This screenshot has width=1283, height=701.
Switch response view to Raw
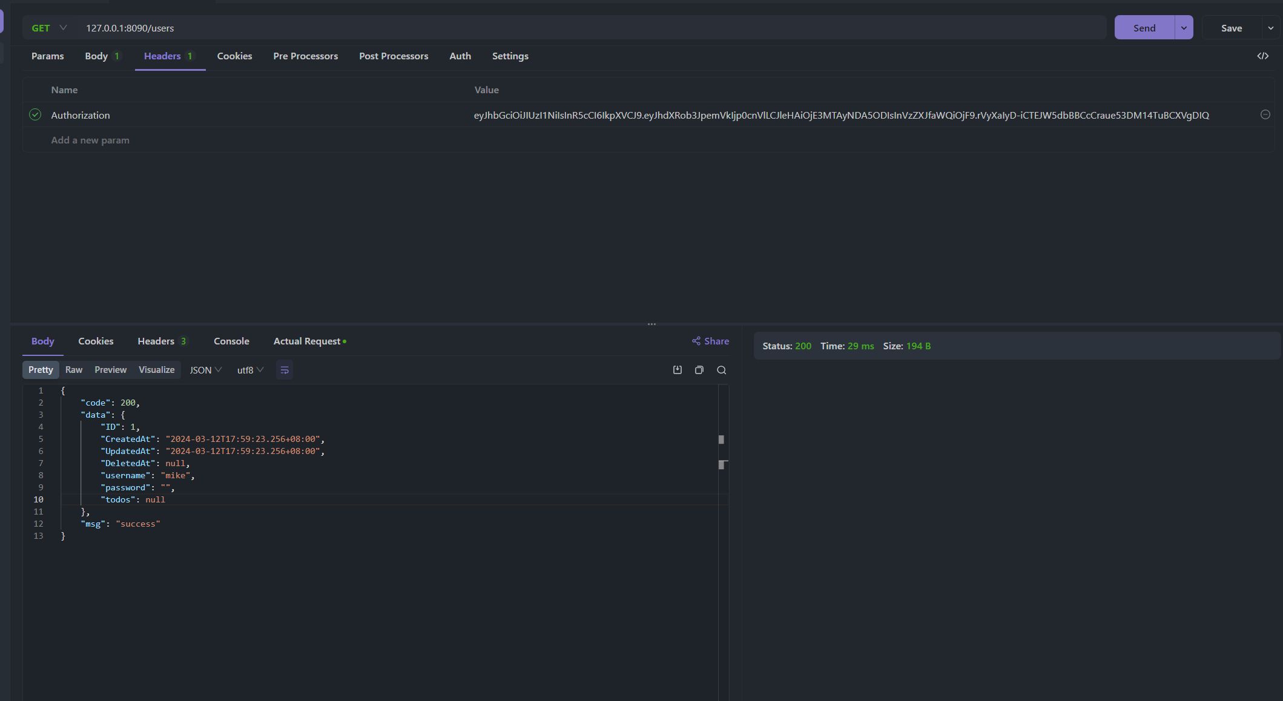point(74,369)
